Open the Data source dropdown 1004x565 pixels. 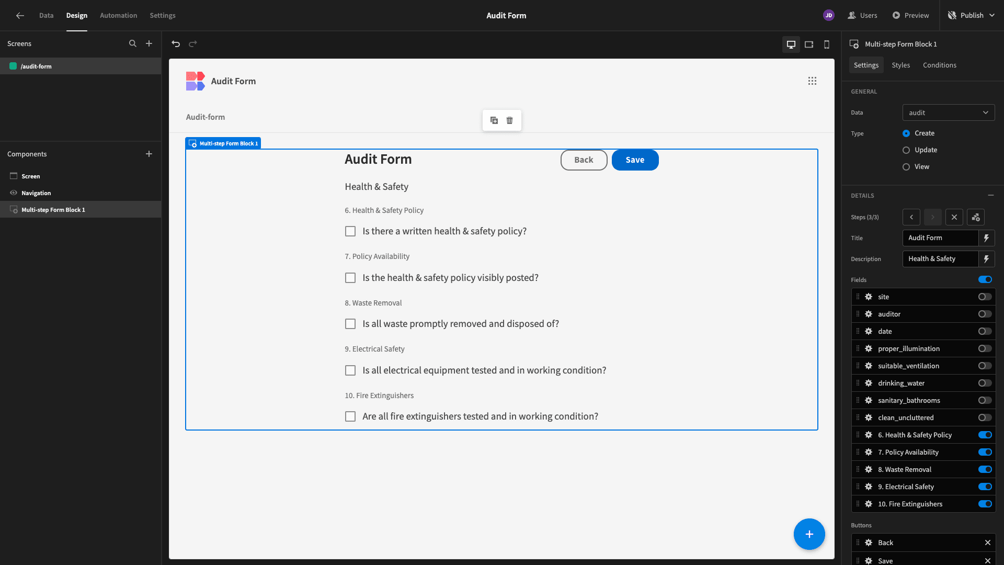[949, 112]
